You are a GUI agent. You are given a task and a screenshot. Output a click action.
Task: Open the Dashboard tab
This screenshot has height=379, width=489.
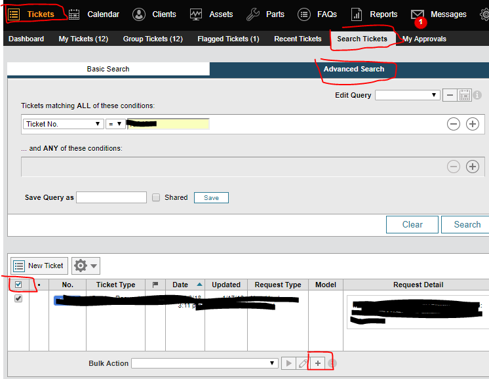26,39
